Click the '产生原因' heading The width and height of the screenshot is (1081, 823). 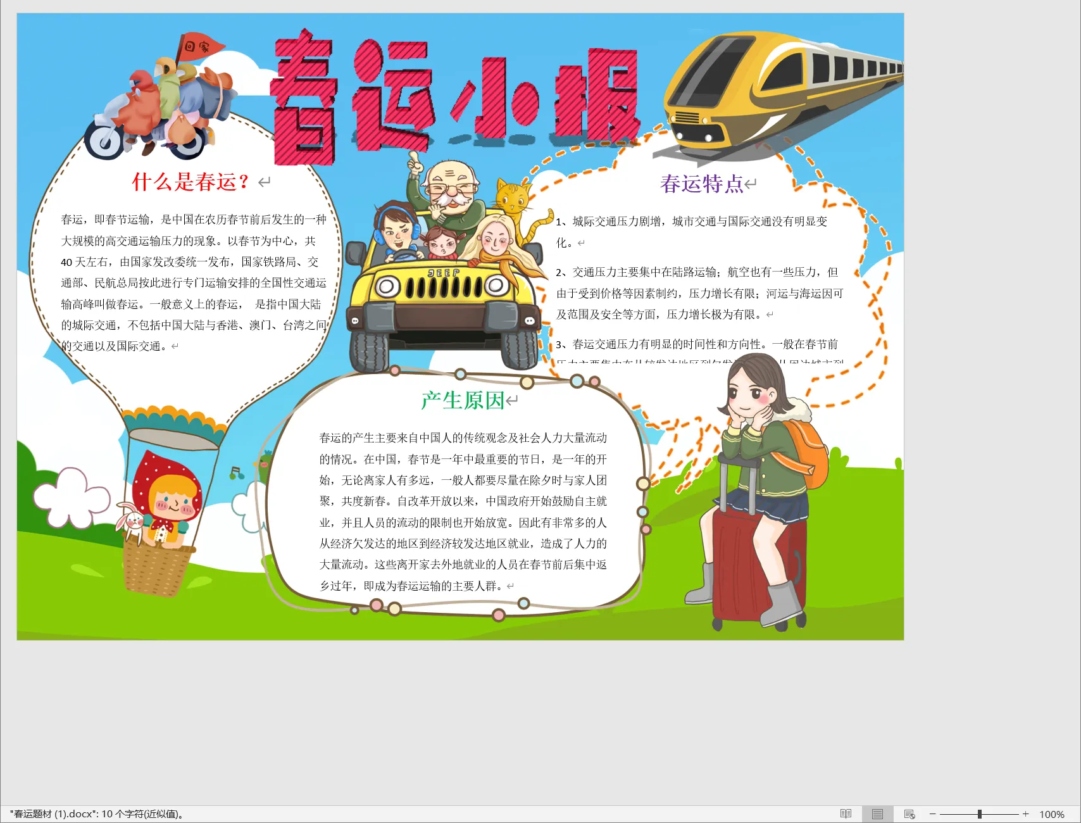[x=463, y=400]
